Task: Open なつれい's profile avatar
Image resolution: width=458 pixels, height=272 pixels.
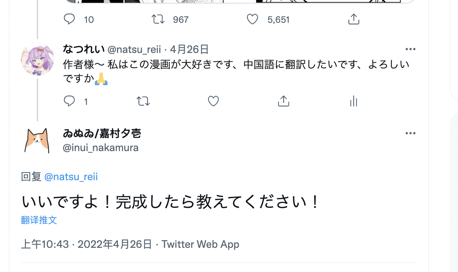Action: click(x=37, y=59)
